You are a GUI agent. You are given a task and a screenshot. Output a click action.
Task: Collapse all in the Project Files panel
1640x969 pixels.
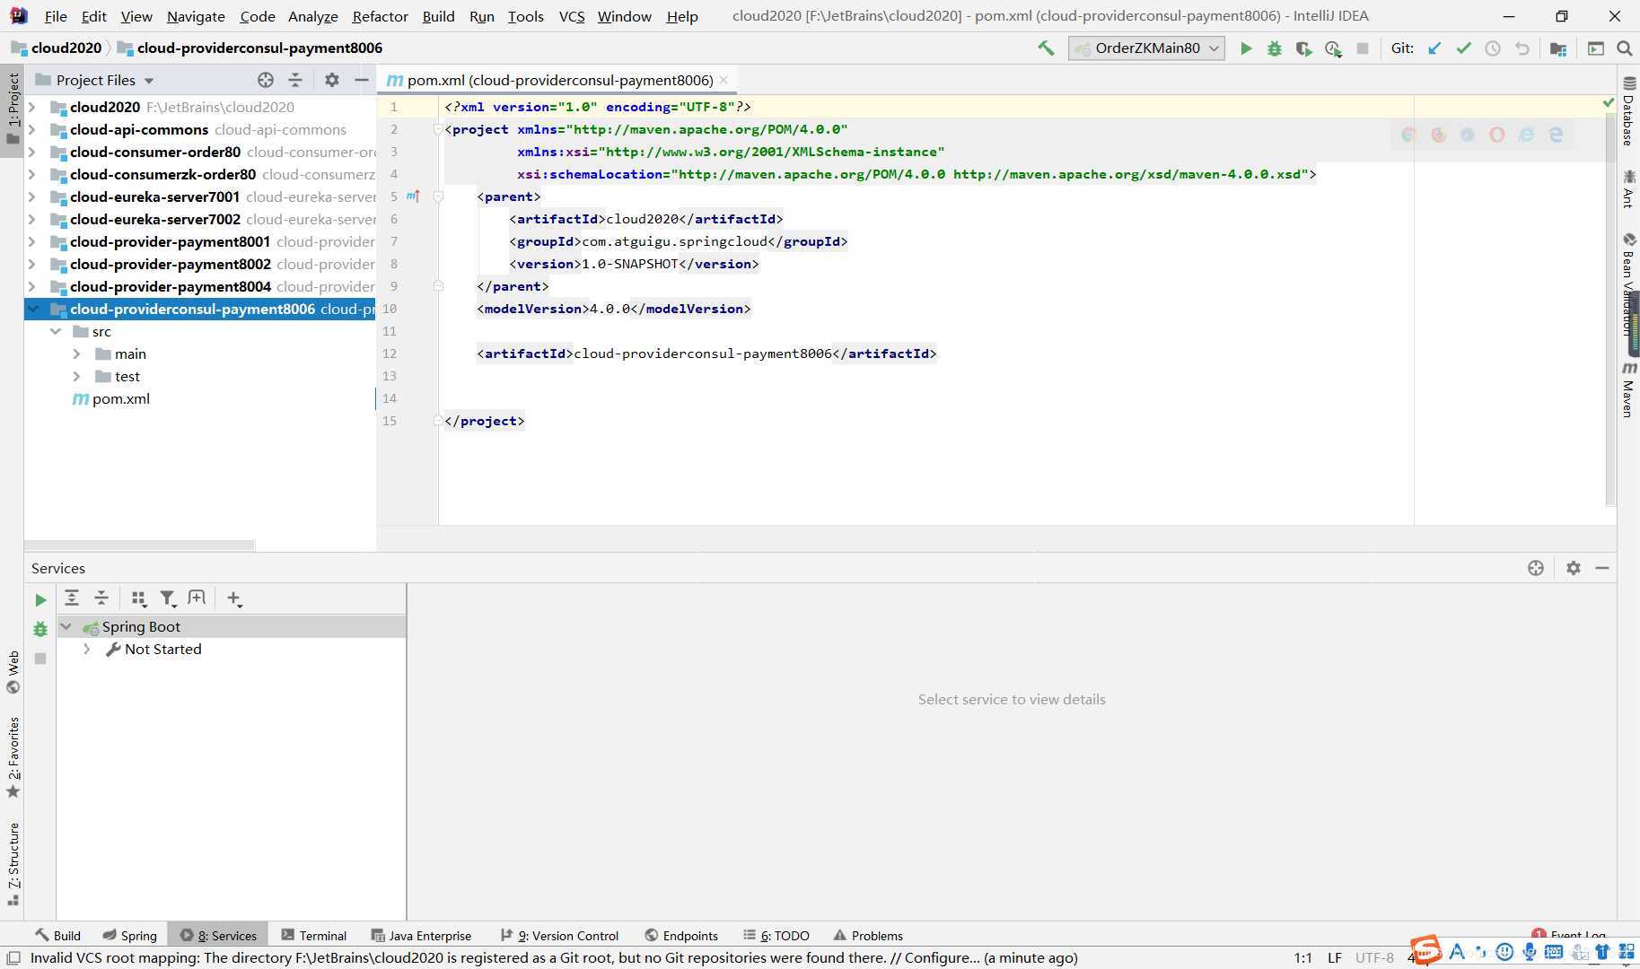[295, 80]
